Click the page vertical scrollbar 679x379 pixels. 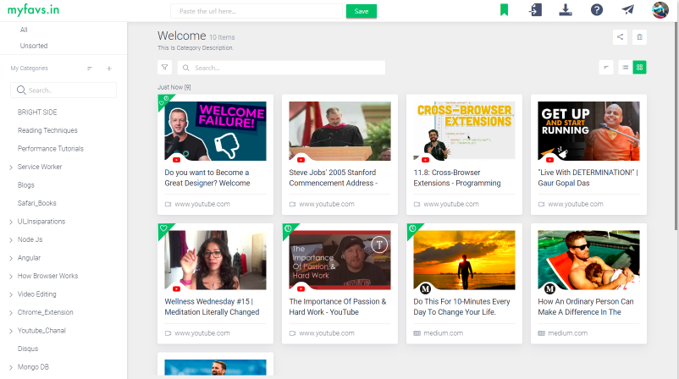[676, 125]
